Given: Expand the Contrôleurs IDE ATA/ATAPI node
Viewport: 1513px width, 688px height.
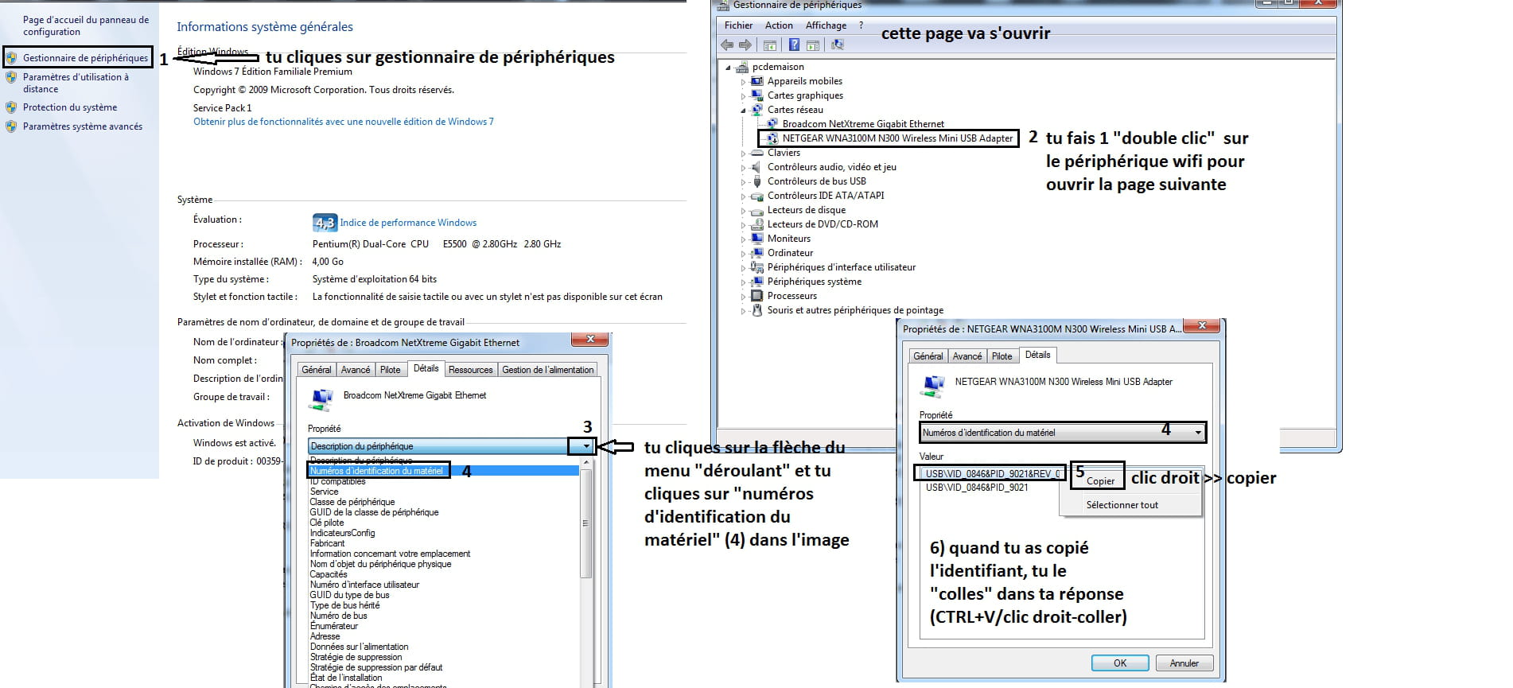Looking at the screenshot, I should tap(744, 196).
